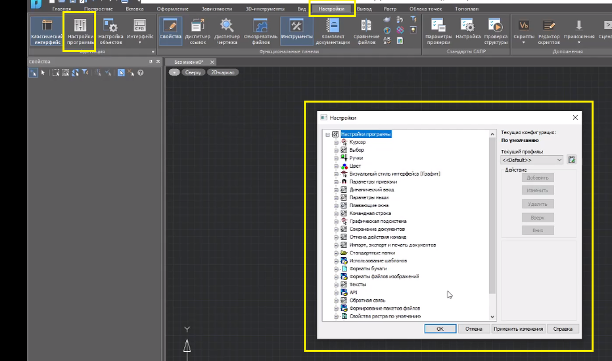The height and width of the screenshot is (361, 612).
Task: Click the help question icon in Свойства panel
Action: 141,72
